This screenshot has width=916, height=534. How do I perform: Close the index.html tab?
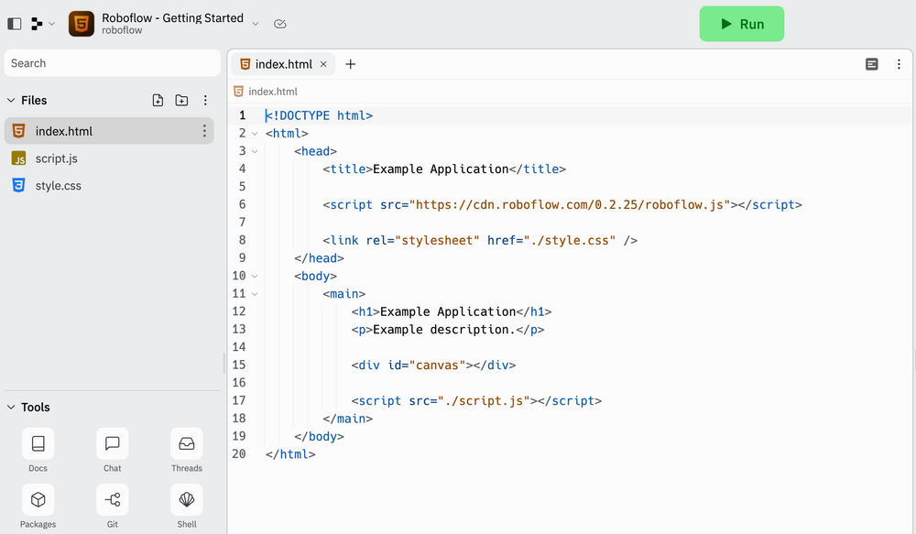[323, 64]
